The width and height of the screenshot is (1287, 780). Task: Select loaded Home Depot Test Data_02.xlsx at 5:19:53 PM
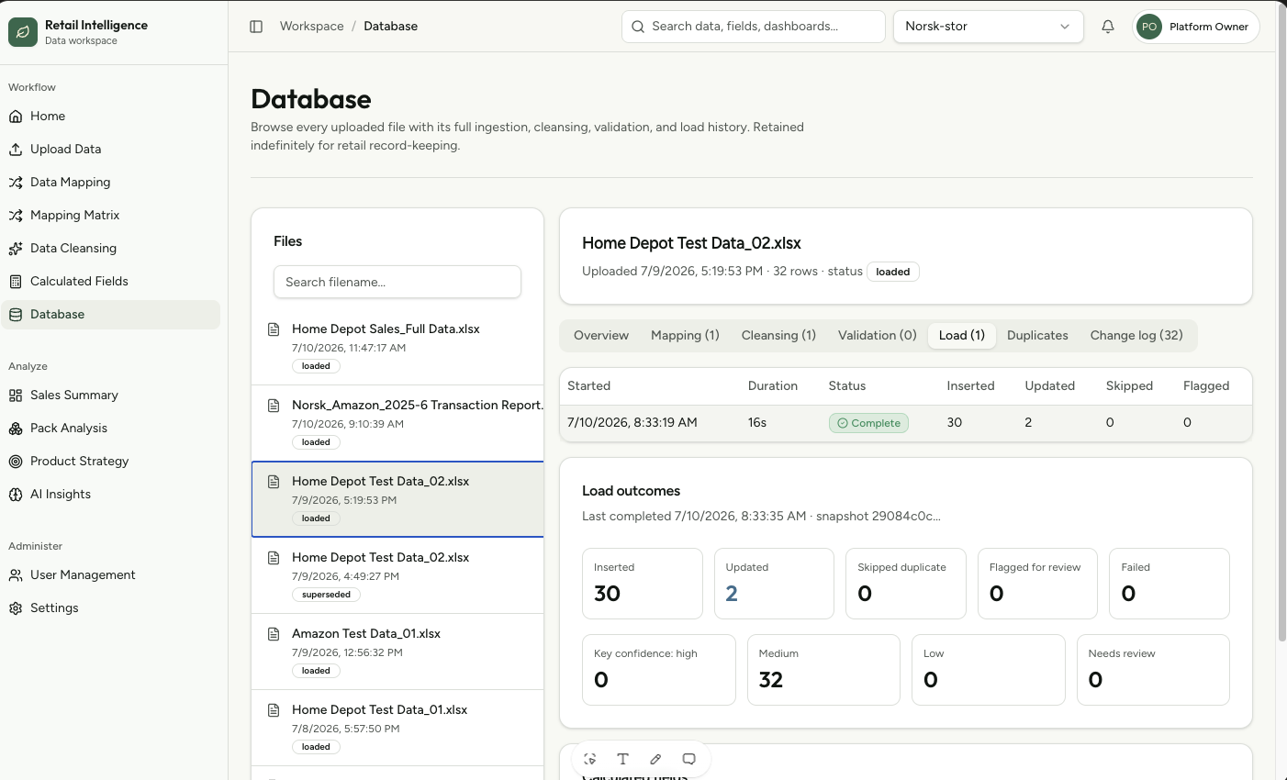tap(397, 499)
